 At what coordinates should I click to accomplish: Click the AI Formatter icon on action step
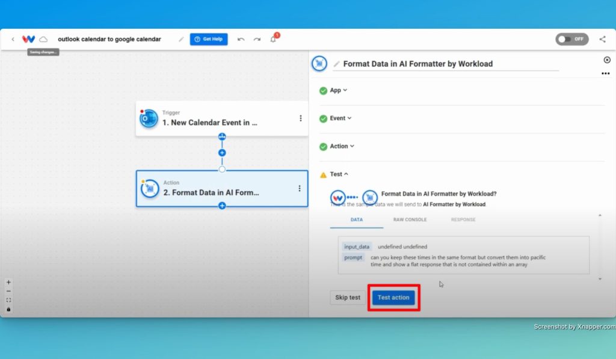click(x=150, y=189)
